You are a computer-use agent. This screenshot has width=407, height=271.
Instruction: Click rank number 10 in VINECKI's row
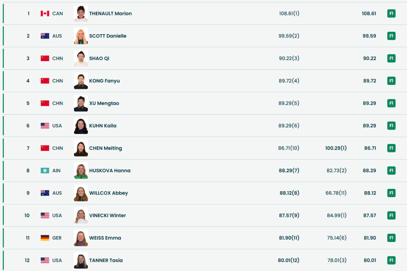(x=27, y=215)
